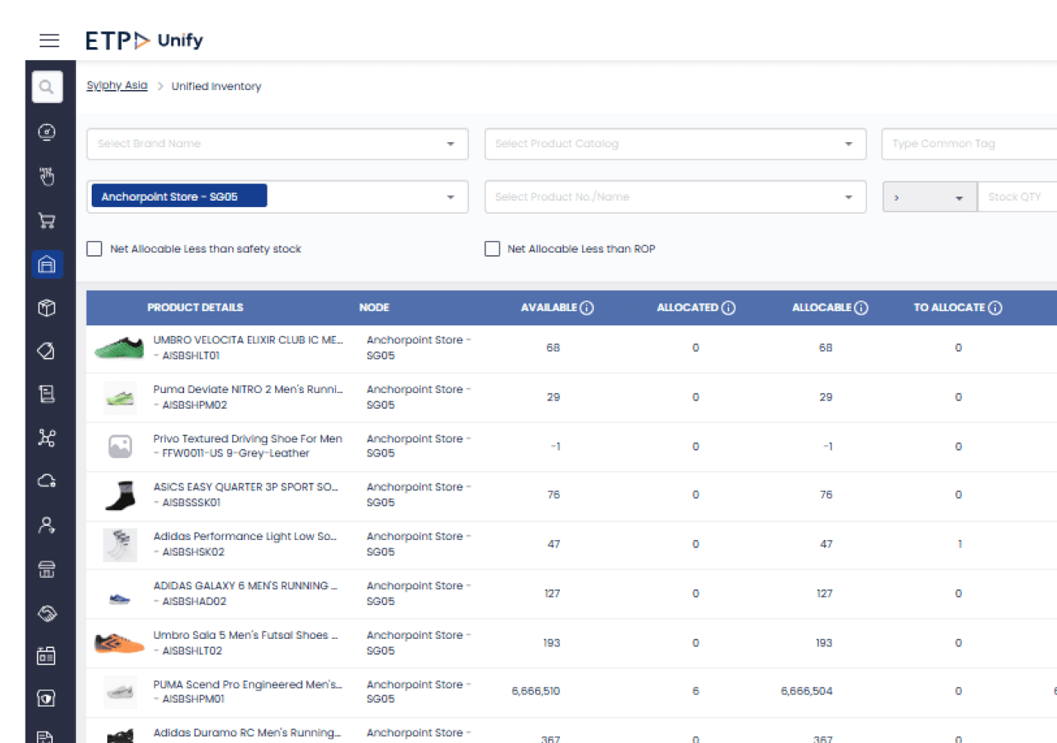Open the product box icon in sidebar
The image size is (1057, 743).
pos(47,308)
